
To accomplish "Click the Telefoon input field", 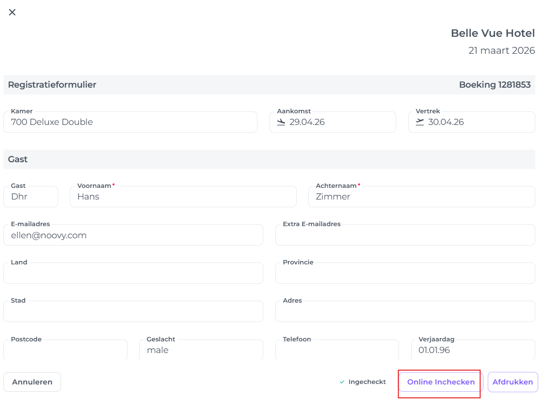I will point(337,350).
